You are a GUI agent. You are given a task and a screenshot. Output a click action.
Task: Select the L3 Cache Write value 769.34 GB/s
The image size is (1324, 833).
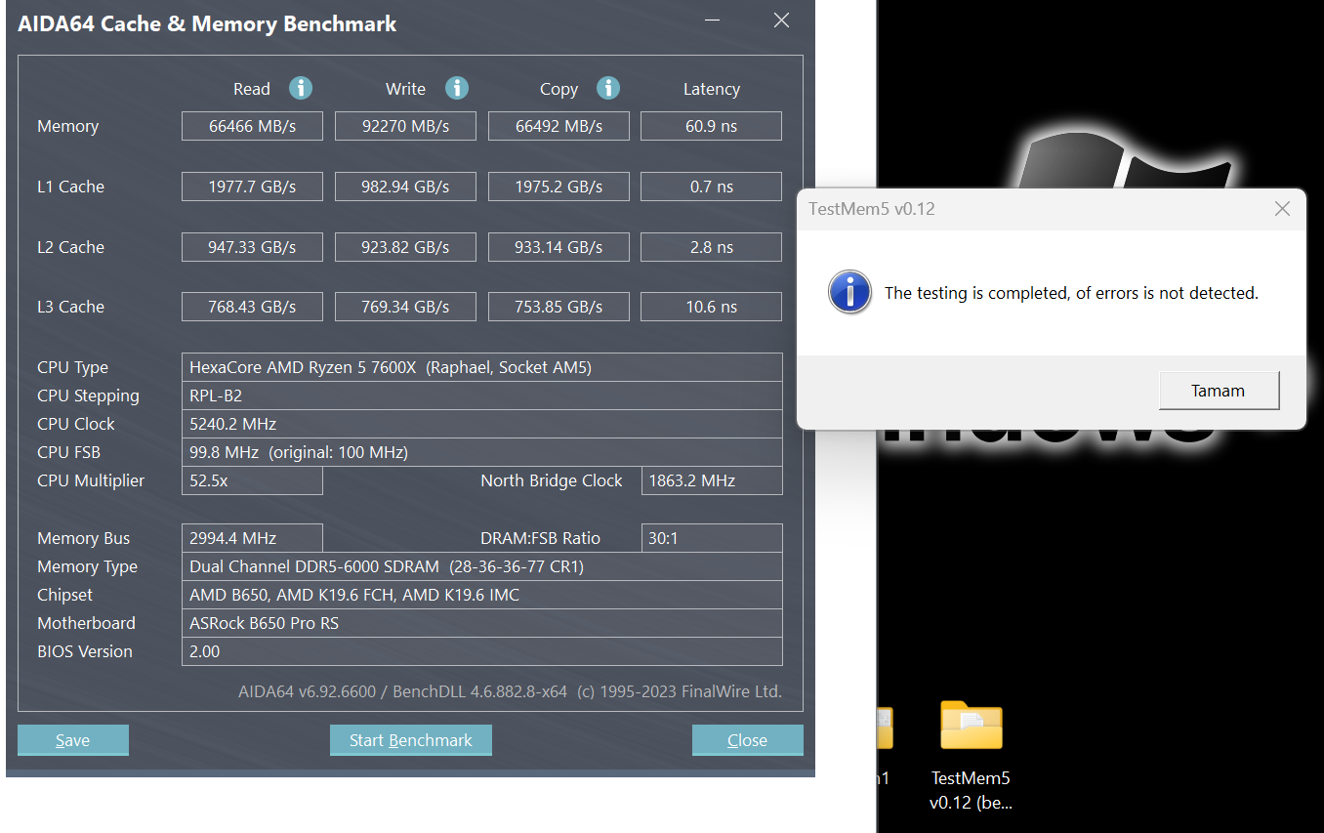tap(405, 307)
